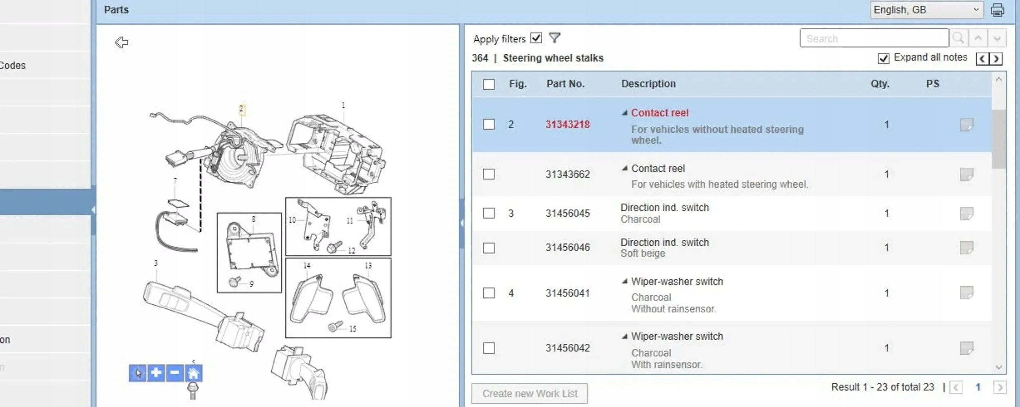This screenshot has height=407, width=1020.
Task: Zoom in on diagram with plus button
Action: coord(156,373)
